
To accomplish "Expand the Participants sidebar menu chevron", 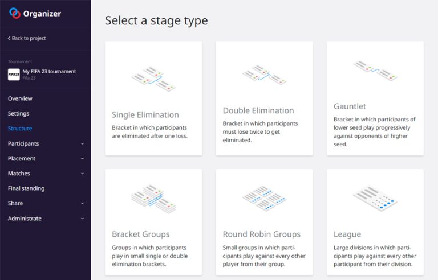I will pyautogui.click(x=83, y=144).
